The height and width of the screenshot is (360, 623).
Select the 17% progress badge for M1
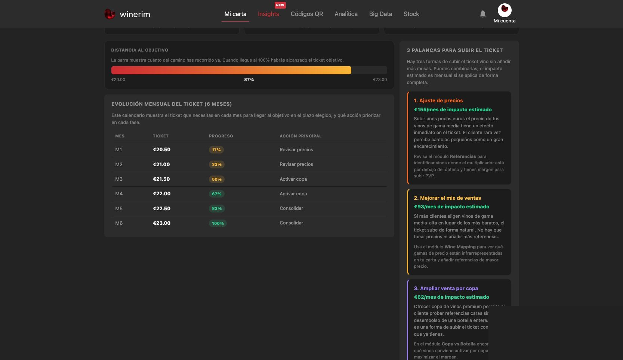click(216, 150)
